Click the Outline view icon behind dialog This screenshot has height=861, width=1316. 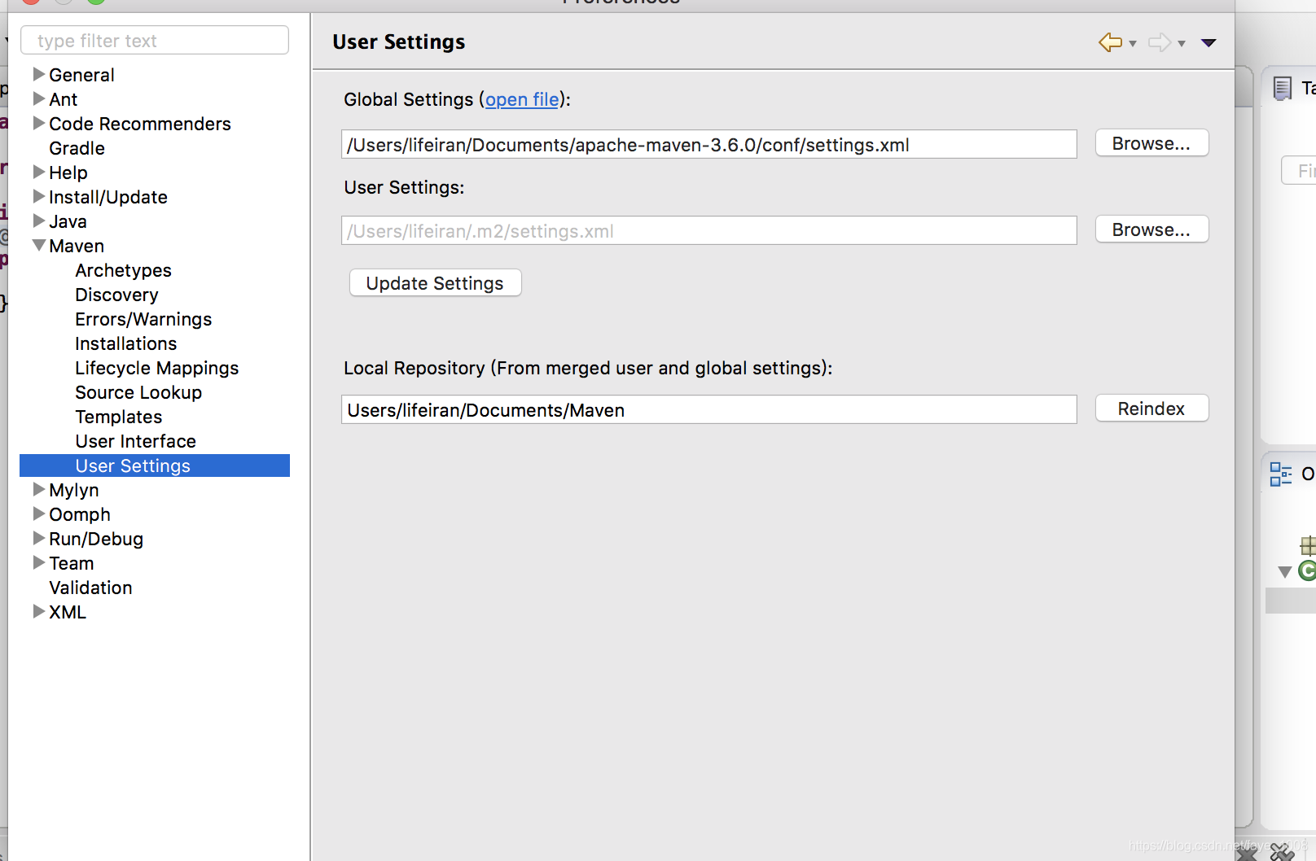[x=1281, y=474]
